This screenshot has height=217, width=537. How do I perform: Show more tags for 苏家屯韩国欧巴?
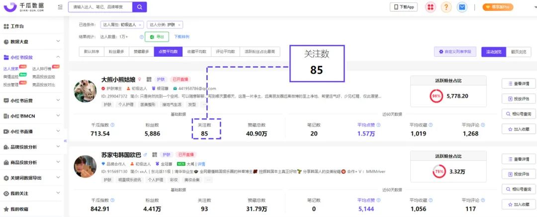pos(208,180)
